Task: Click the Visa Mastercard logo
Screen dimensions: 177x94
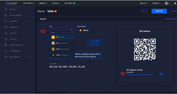Action: (52, 11)
